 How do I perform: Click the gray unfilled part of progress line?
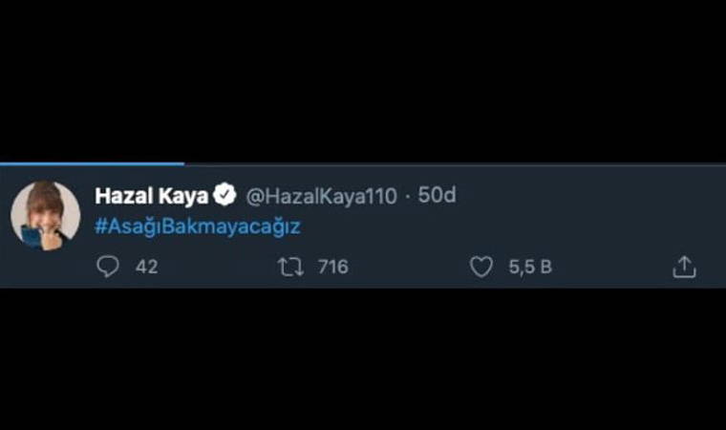449,163
